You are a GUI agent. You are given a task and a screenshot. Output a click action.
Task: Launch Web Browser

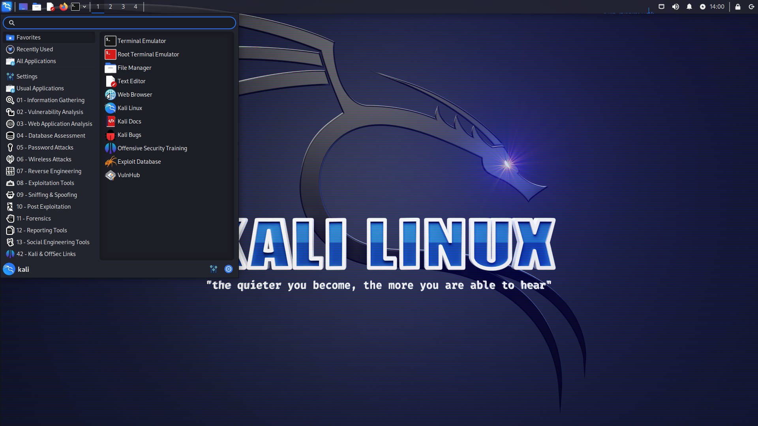point(135,94)
